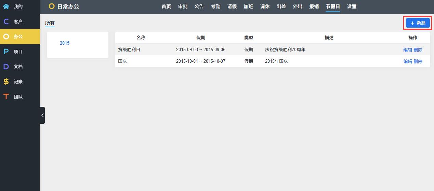
Task: Go to the 出差 tab
Action: point(281,6)
